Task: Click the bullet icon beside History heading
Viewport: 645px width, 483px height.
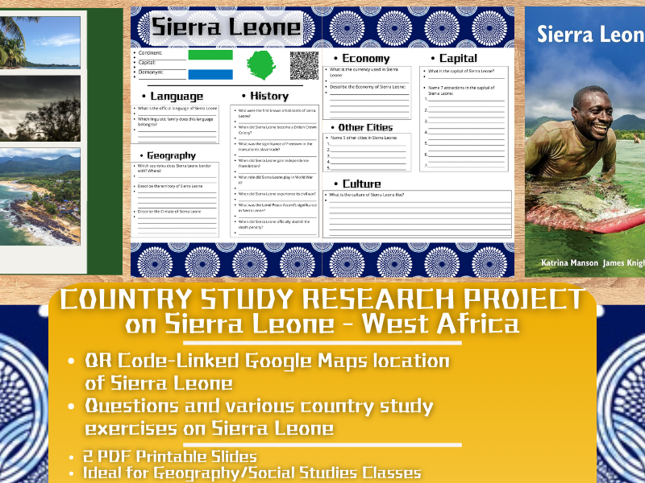Action: [243, 94]
